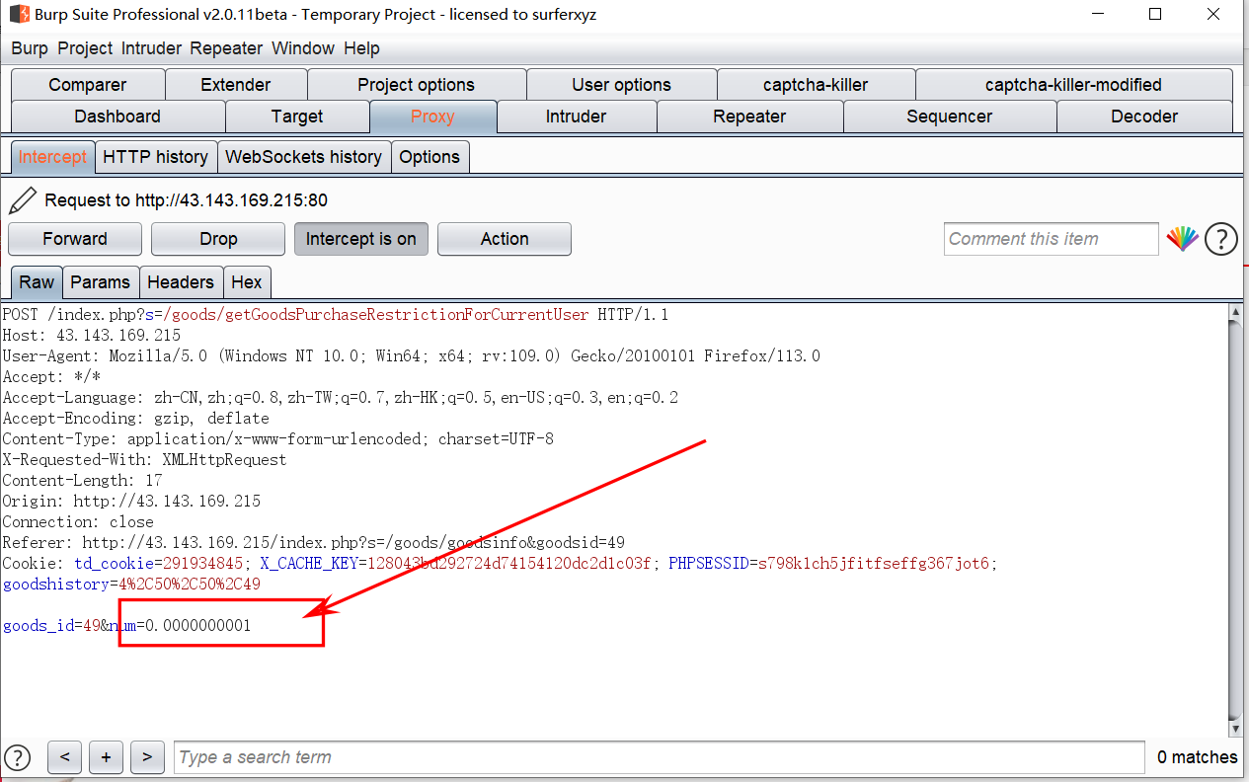Open the Project menu

[86, 48]
